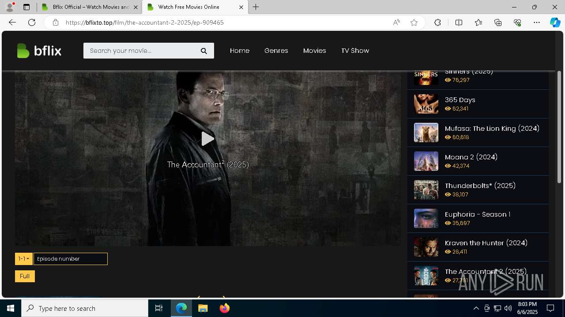565x317 pixels.
Task: Open Browser essentials icon
Action: click(517, 22)
